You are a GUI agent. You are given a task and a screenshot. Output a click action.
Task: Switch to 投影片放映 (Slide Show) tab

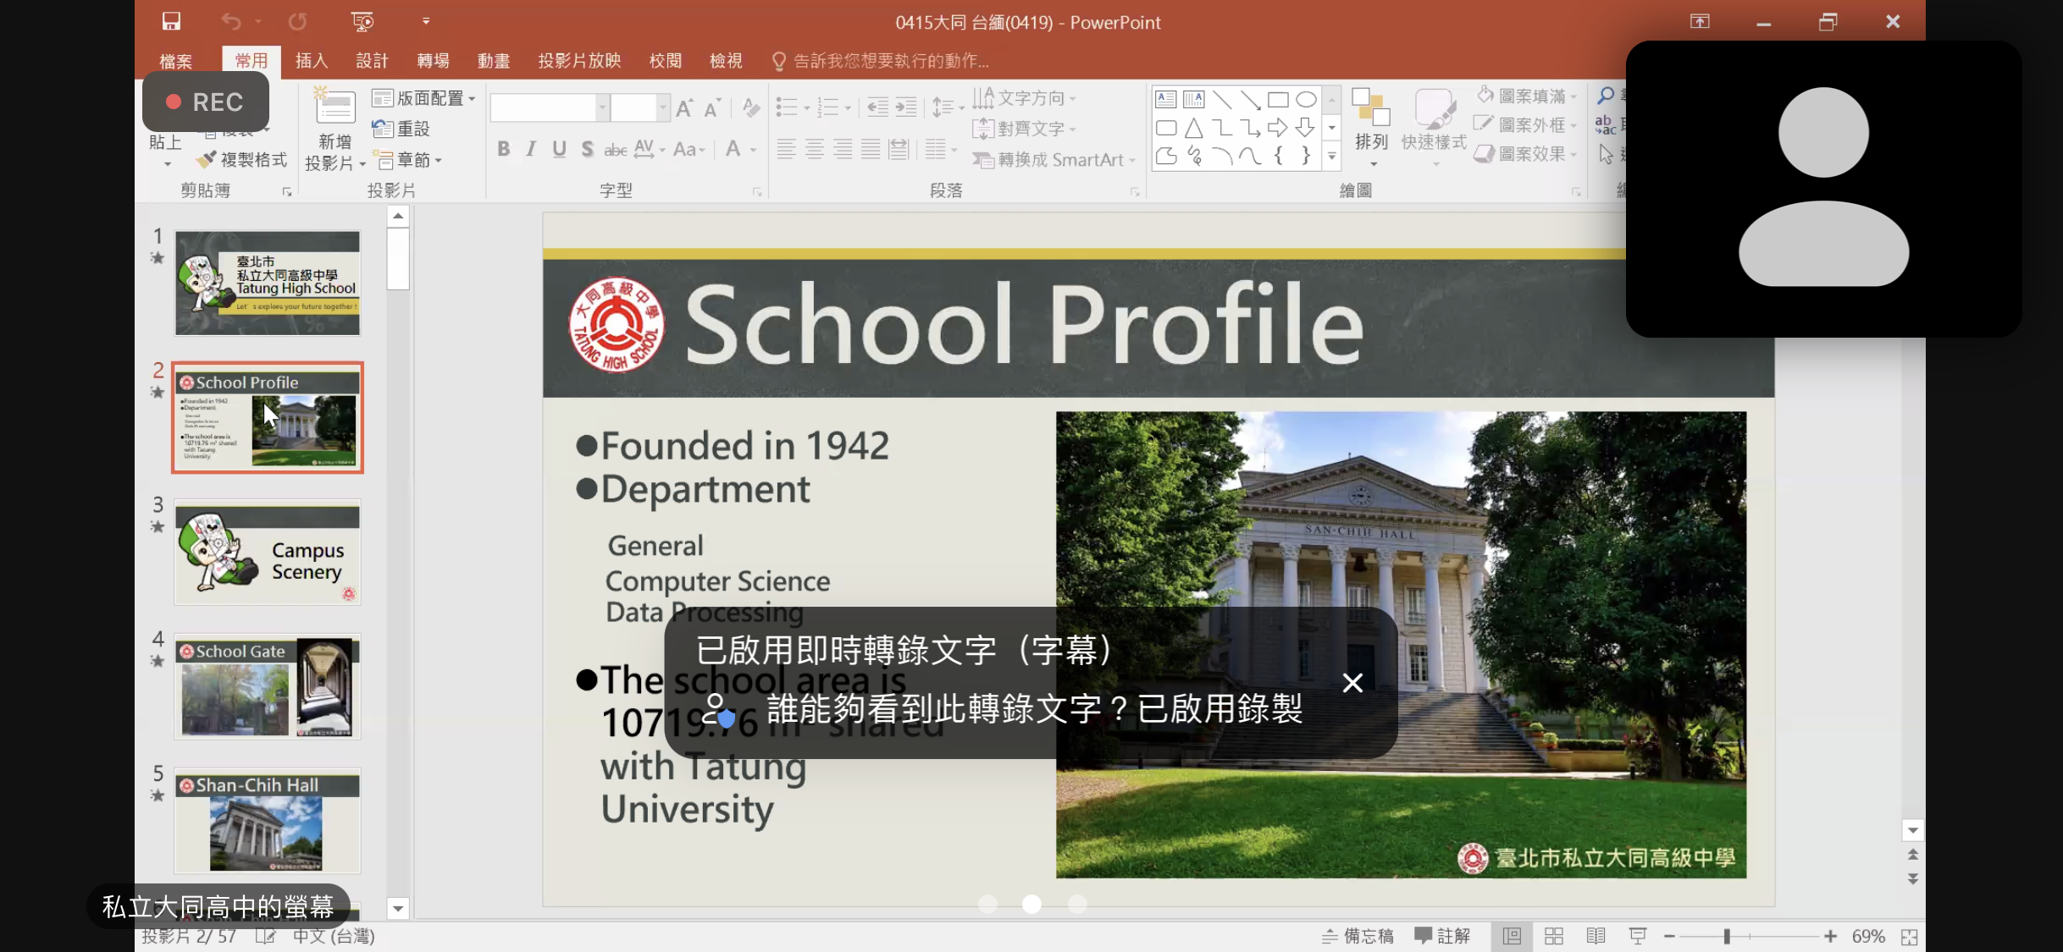pyautogui.click(x=579, y=61)
